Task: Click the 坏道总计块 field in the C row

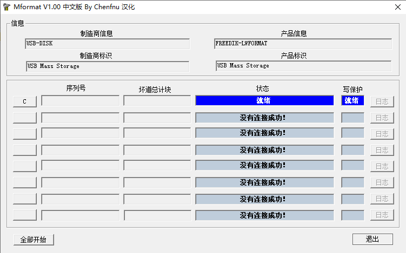Action: coord(157,100)
